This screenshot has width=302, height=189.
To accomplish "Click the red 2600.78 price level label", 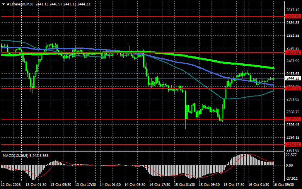I will click(293, 16).
